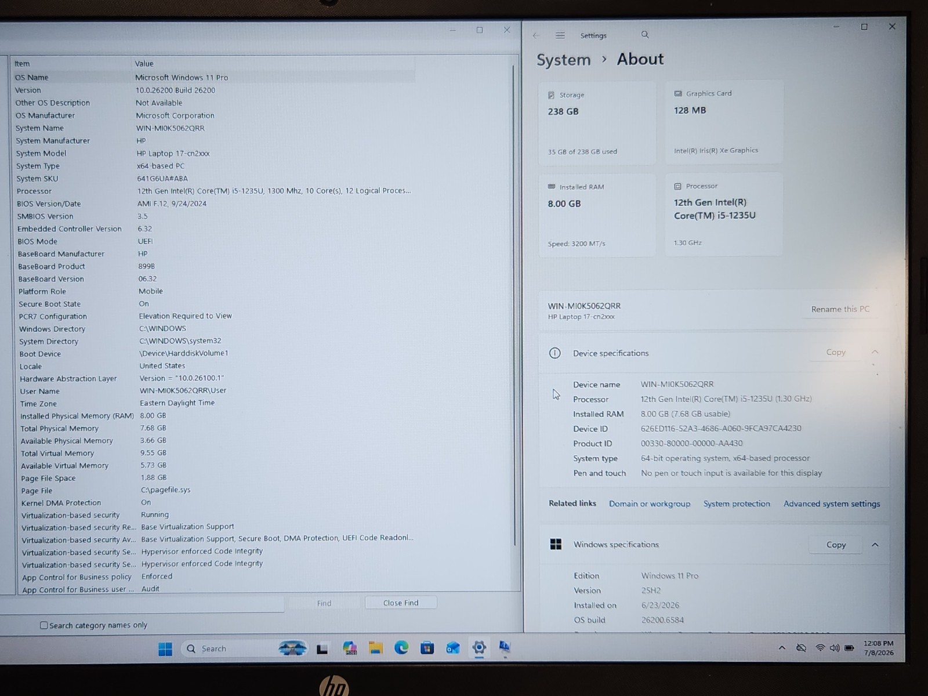Open the volume speaker tray icon
Viewport: 928px width, 696px height.
[835, 648]
